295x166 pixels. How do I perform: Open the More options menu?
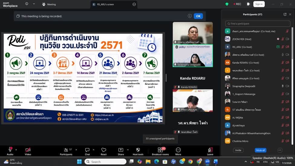pos(178,151)
